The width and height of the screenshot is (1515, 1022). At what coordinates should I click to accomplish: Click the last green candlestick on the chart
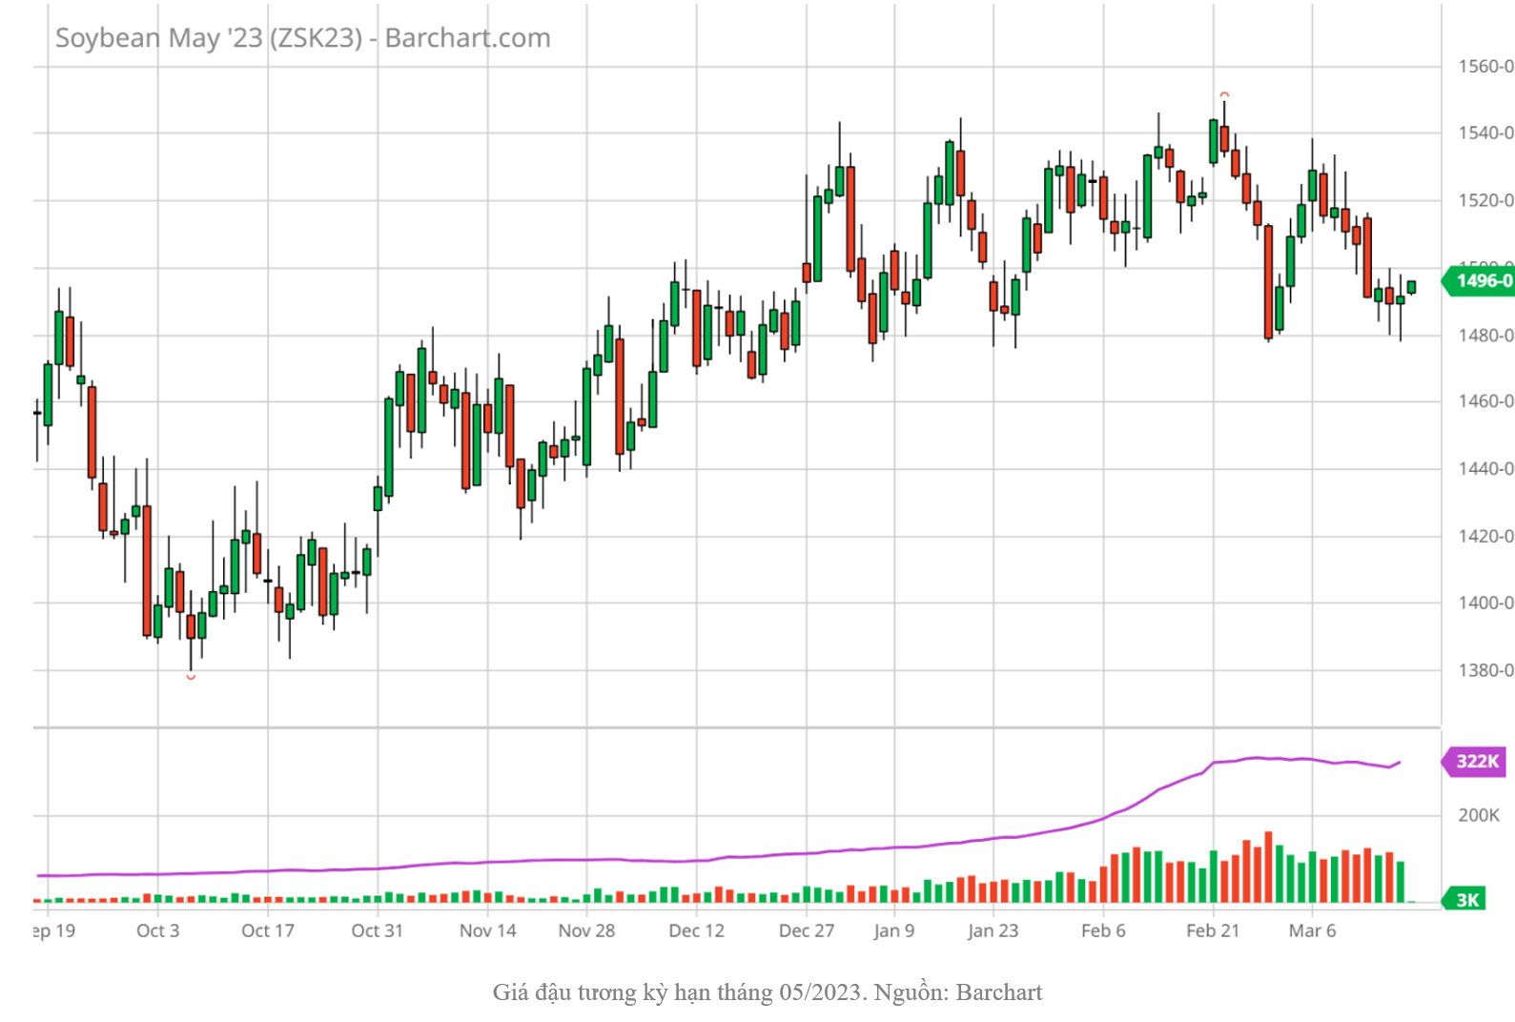[x=1411, y=287]
